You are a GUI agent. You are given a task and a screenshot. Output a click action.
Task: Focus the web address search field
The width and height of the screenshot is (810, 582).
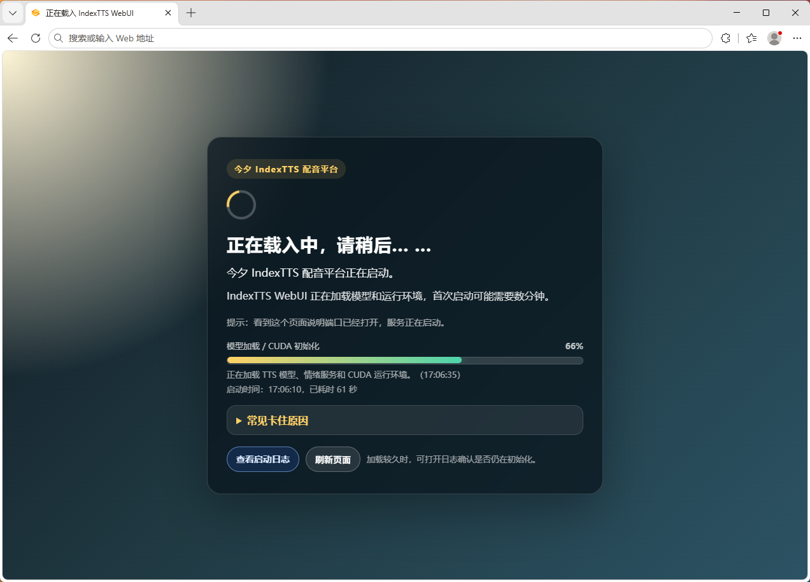[380, 38]
